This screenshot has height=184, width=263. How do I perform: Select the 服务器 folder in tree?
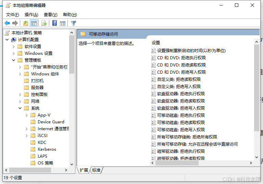click(x=37, y=88)
